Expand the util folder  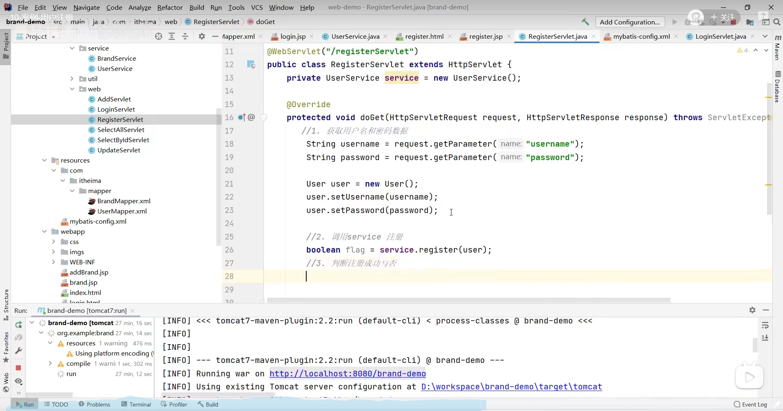(72, 79)
